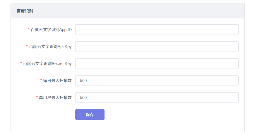
Task: Click into the 每日最大扫描数 input box
Action: click(157, 81)
